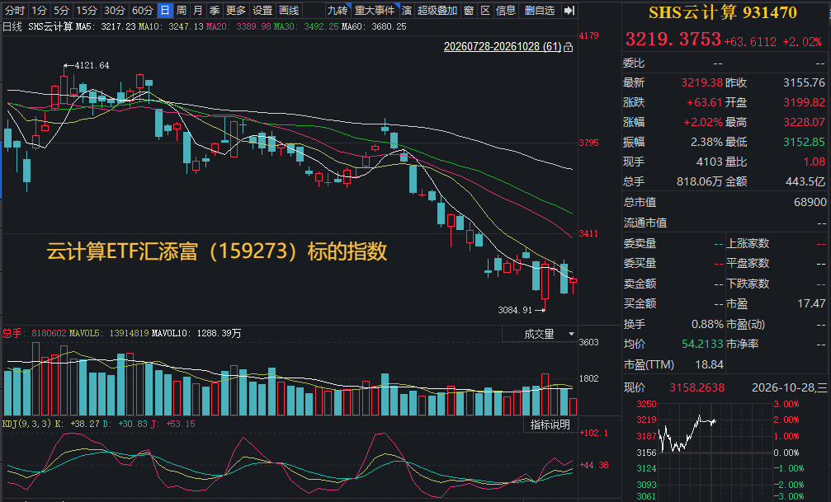Click the latest price 3219.3753 headline
This screenshot has width=831, height=502.
pos(673,40)
